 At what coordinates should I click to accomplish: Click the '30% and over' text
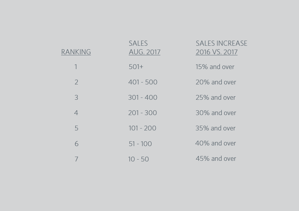(216, 113)
